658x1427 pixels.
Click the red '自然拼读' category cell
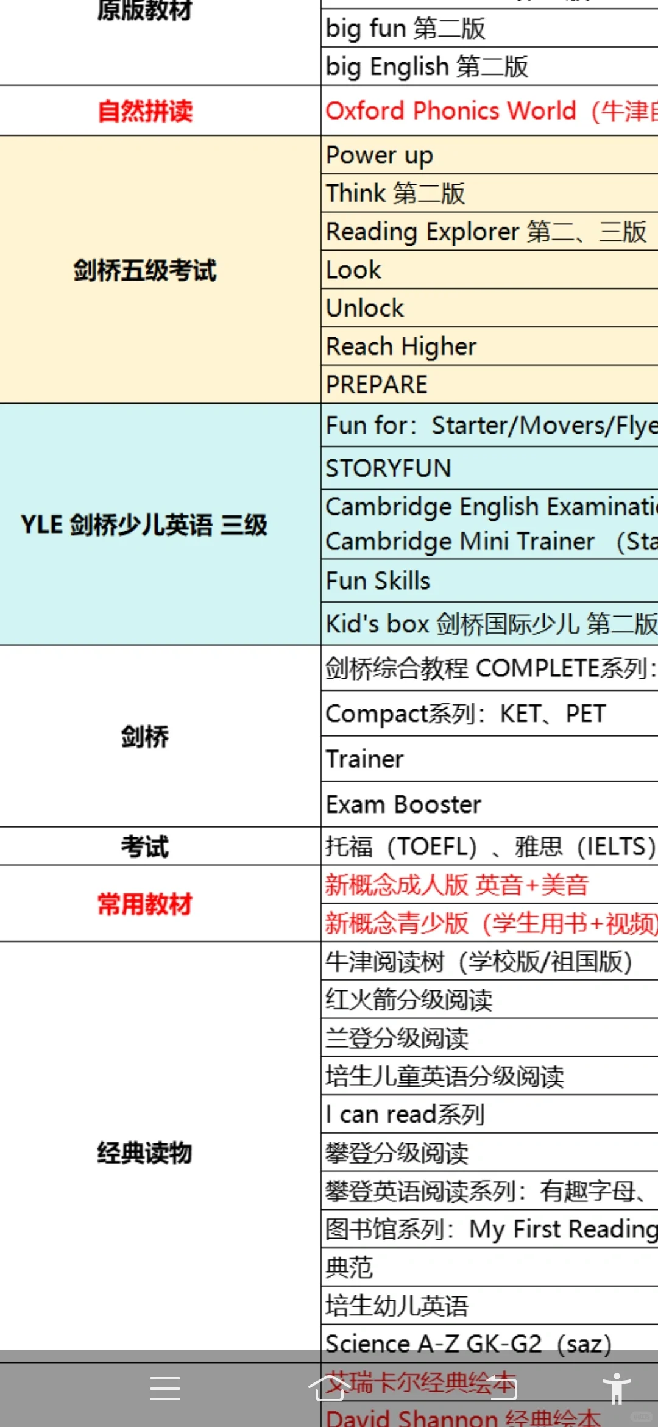pyautogui.click(x=160, y=111)
